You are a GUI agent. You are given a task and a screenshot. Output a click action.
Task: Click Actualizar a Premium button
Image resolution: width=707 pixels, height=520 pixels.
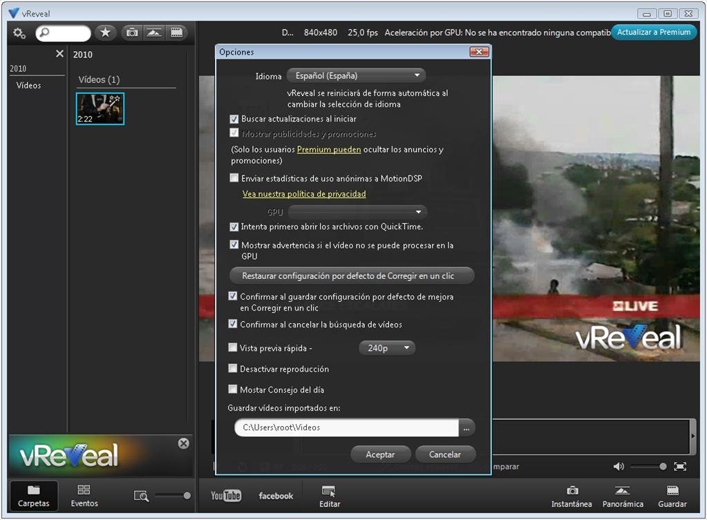tap(654, 32)
